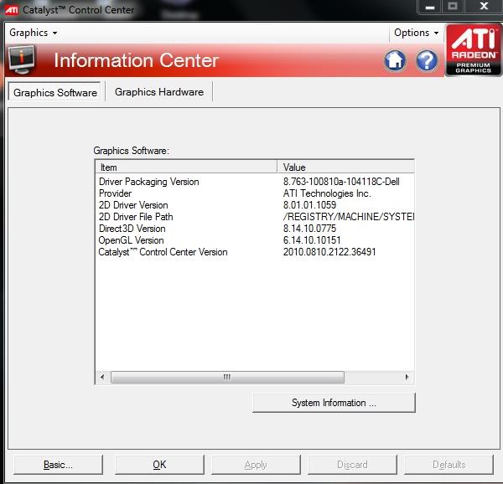Open the Options dropdown menu
Screen dimensions: 503x484
tap(416, 33)
